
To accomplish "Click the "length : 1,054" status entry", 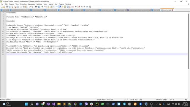I will (101, 100).
